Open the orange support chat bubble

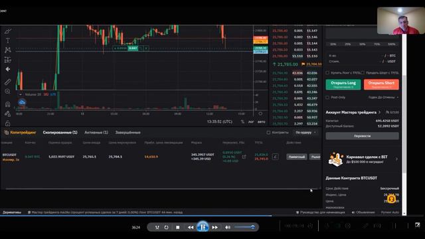point(391,199)
